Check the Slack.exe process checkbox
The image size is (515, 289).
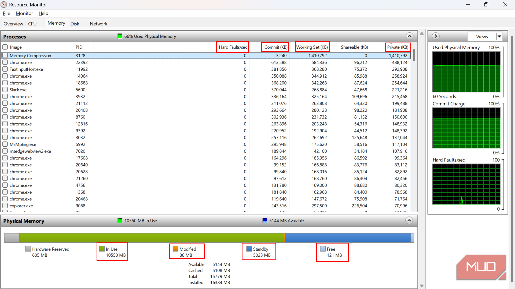coord(5,90)
